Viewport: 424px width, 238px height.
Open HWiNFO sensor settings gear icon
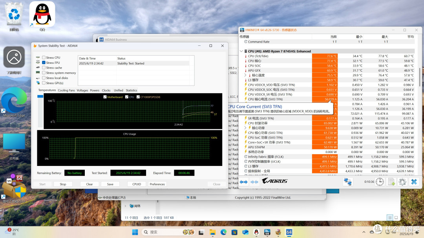pyautogui.click(x=402, y=182)
